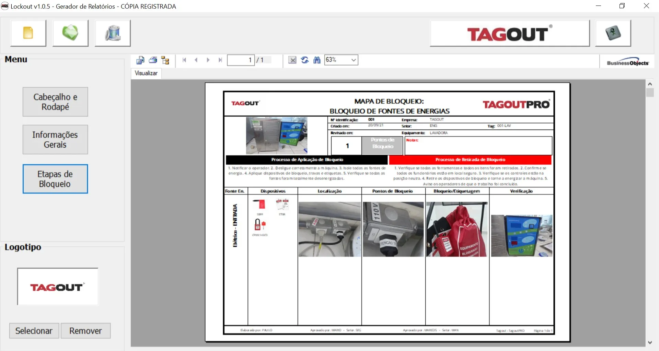Go to first page arrow
The height and width of the screenshot is (351, 659).
(x=184, y=60)
